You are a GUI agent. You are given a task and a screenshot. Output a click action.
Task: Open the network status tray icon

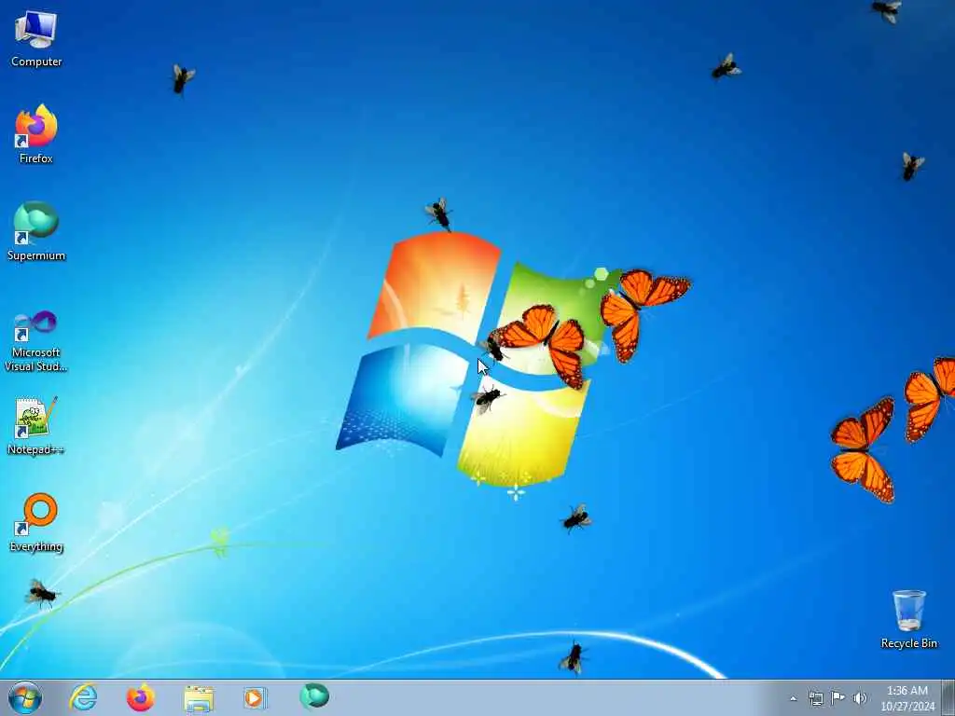click(815, 698)
